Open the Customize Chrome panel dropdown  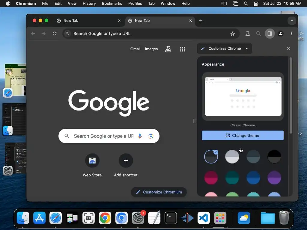[224, 49]
